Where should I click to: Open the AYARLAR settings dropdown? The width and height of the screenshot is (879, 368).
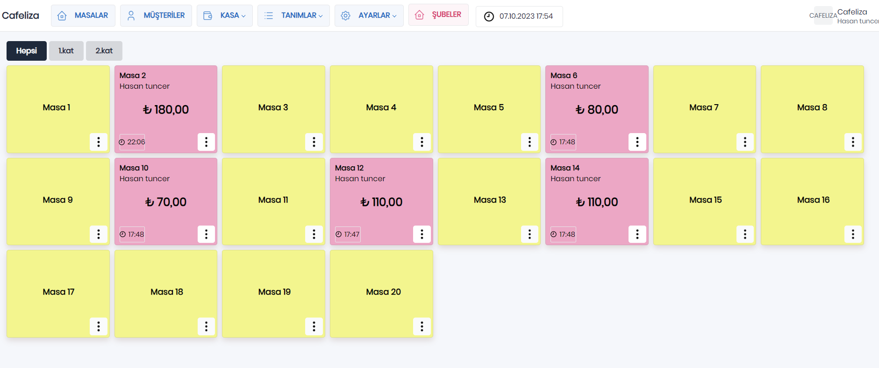[x=369, y=15]
